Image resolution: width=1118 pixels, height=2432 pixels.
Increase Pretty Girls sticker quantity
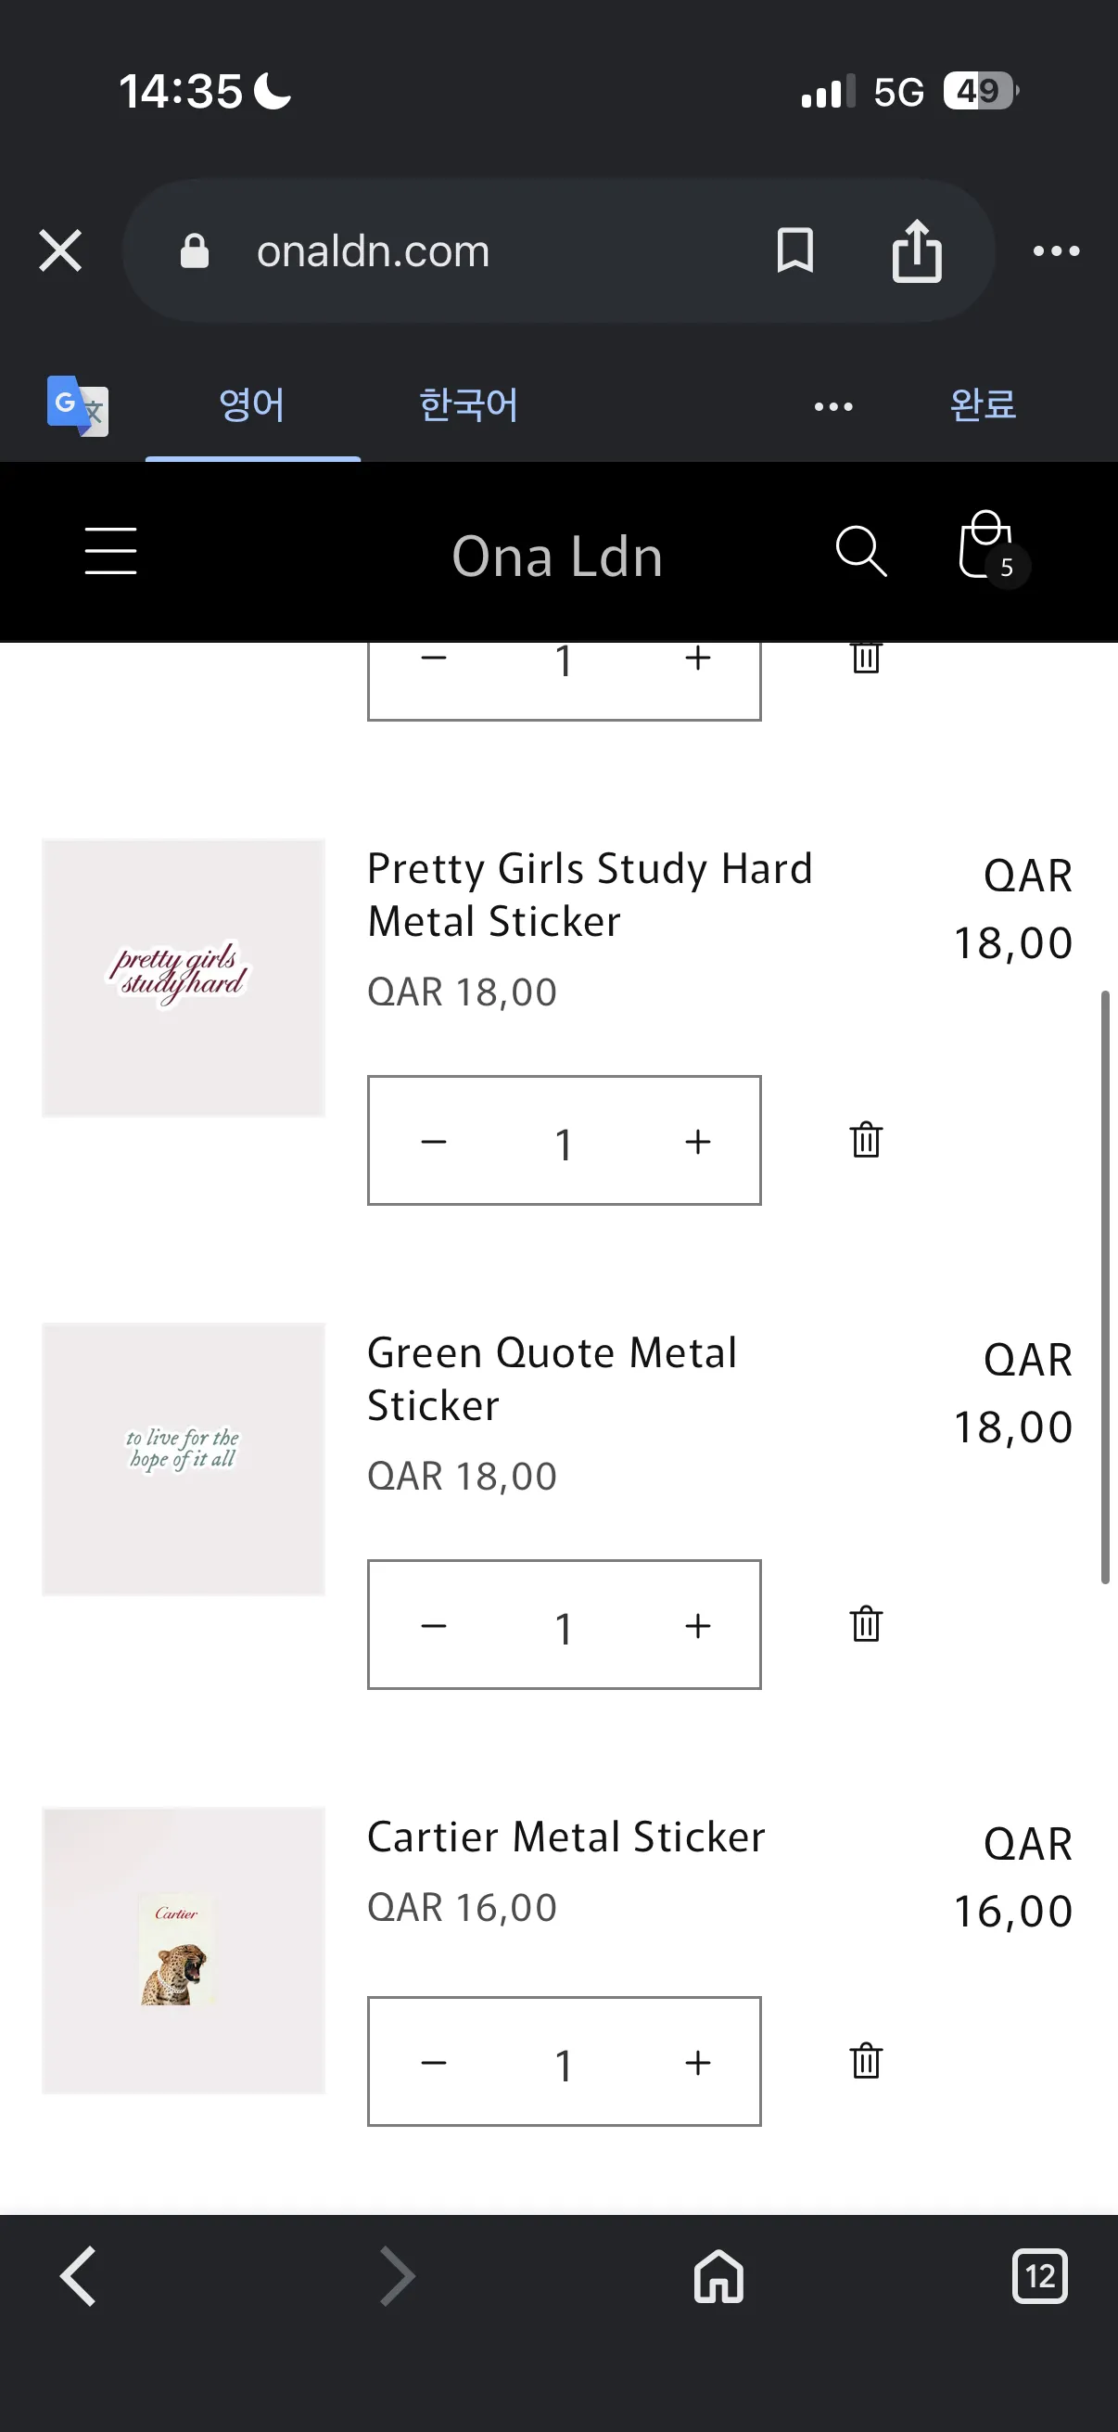point(697,1141)
